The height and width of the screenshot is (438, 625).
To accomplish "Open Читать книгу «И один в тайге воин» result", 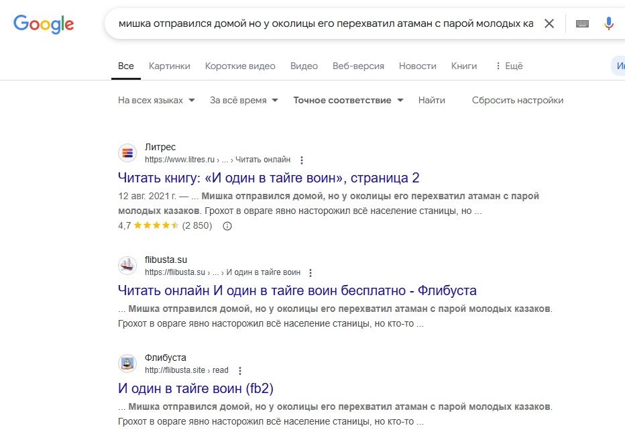I will coord(269,178).
